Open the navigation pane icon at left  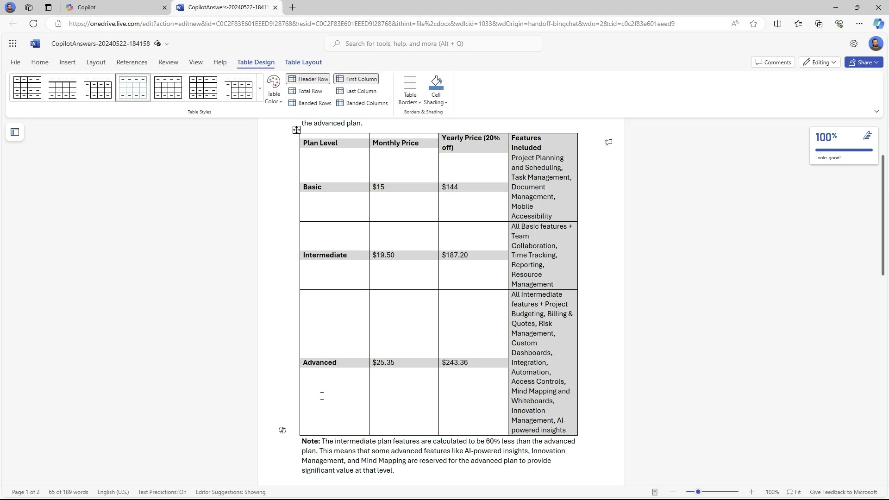click(15, 132)
